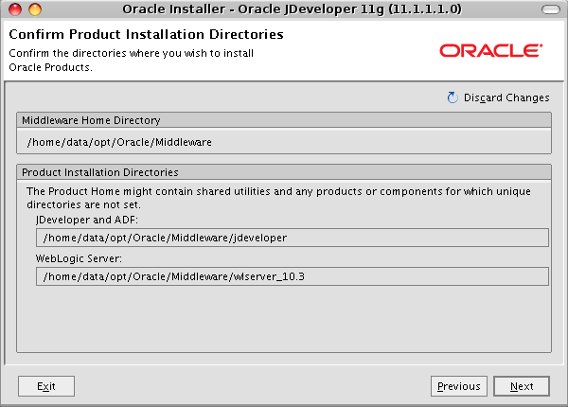Go back with the Previous button
Viewport: 568px width, 407px height.
point(459,386)
